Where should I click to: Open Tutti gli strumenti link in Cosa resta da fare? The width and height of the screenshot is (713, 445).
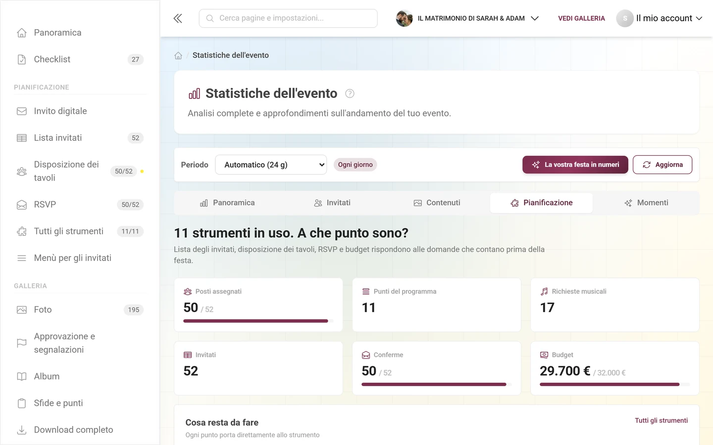[662, 420]
